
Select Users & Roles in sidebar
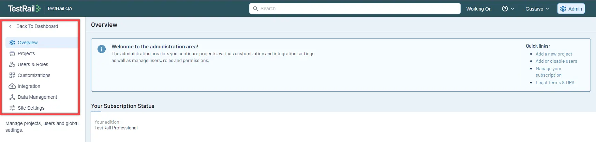point(33,64)
